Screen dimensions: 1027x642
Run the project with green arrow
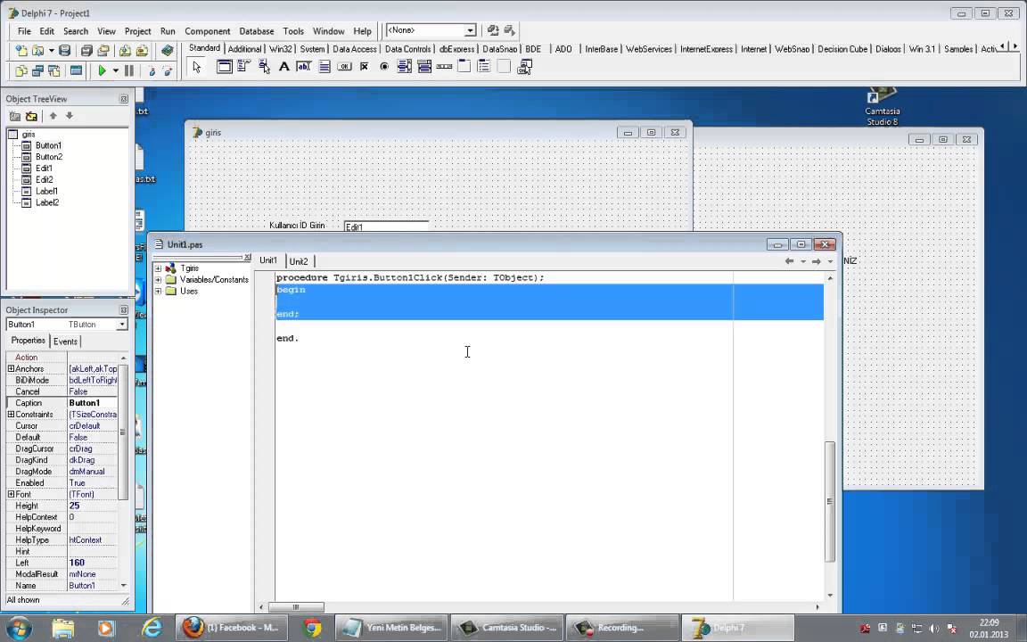click(103, 70)
